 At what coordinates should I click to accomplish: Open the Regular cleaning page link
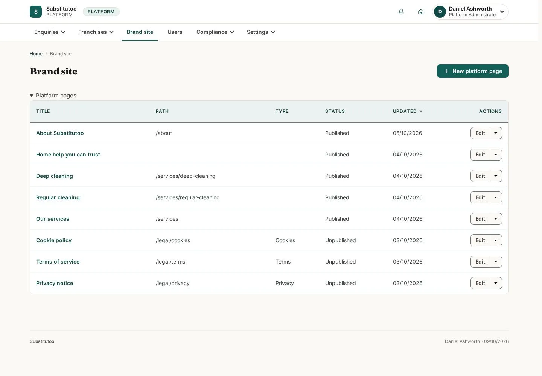pyautogui.click(x=58, y=197)
